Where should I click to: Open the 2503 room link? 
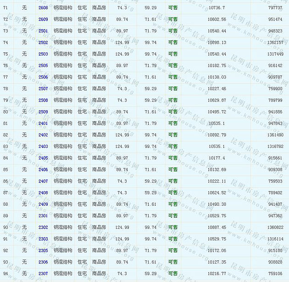(x=43, y=54)
